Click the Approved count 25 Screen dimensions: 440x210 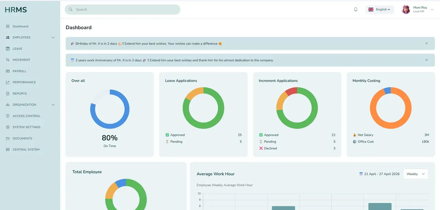tap(240, 135)
